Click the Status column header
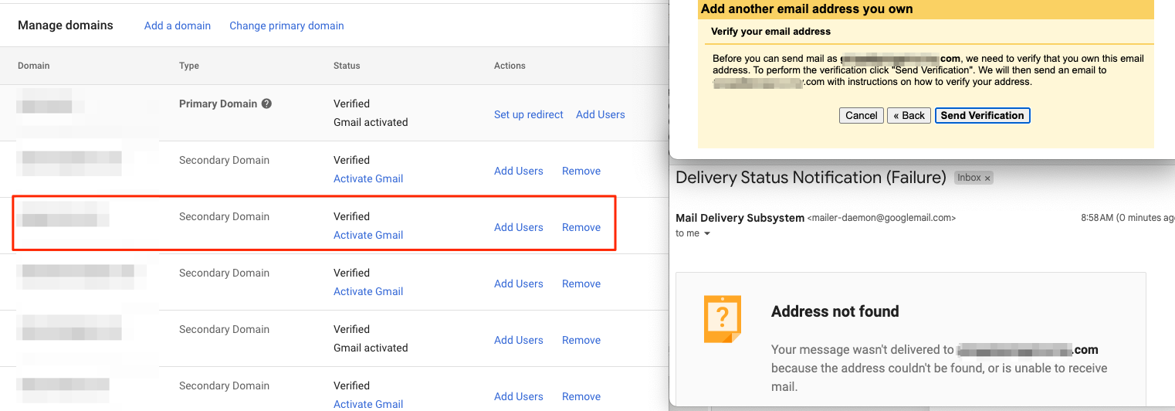The height and width of the screenshot is (411, 1175). 347,66
